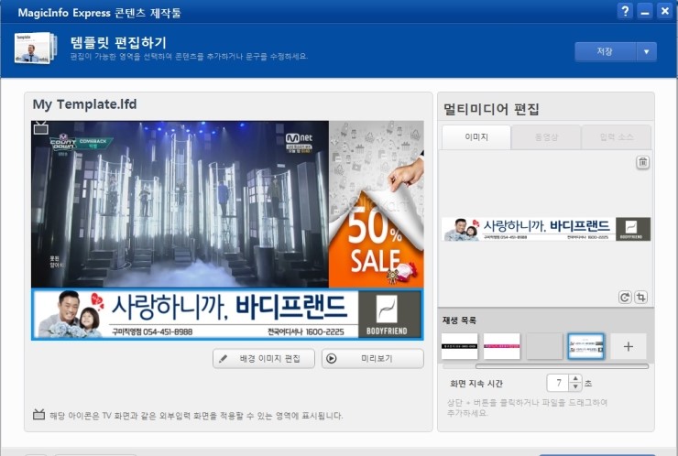The image size is (678, 456).
Task: Increase screen duration with up arrow
Action: [x=575, y=379]
